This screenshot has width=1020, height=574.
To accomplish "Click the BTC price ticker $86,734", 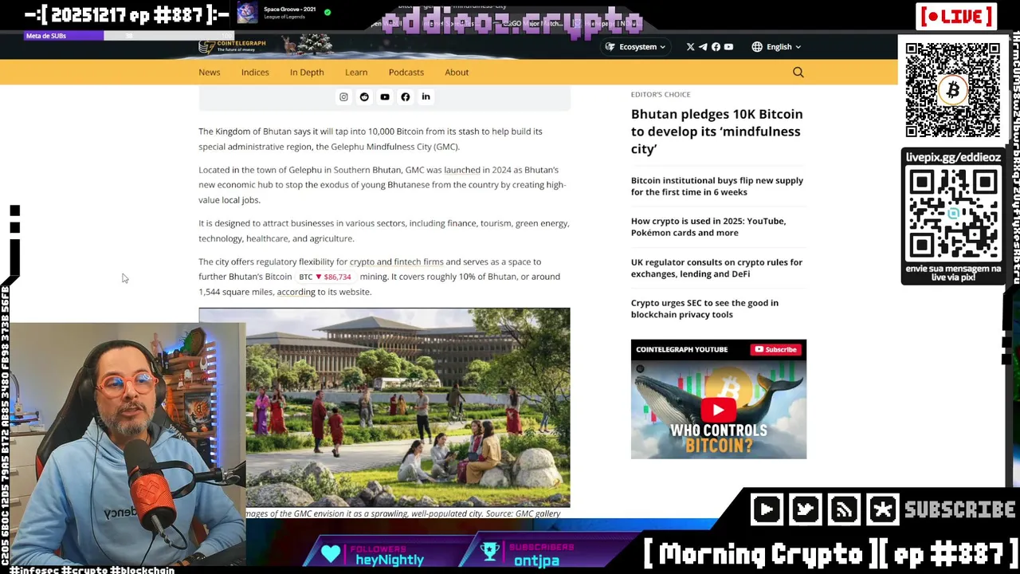I will 325,277.
